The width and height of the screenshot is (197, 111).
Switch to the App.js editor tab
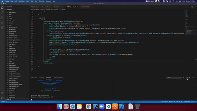click(57, 7)
